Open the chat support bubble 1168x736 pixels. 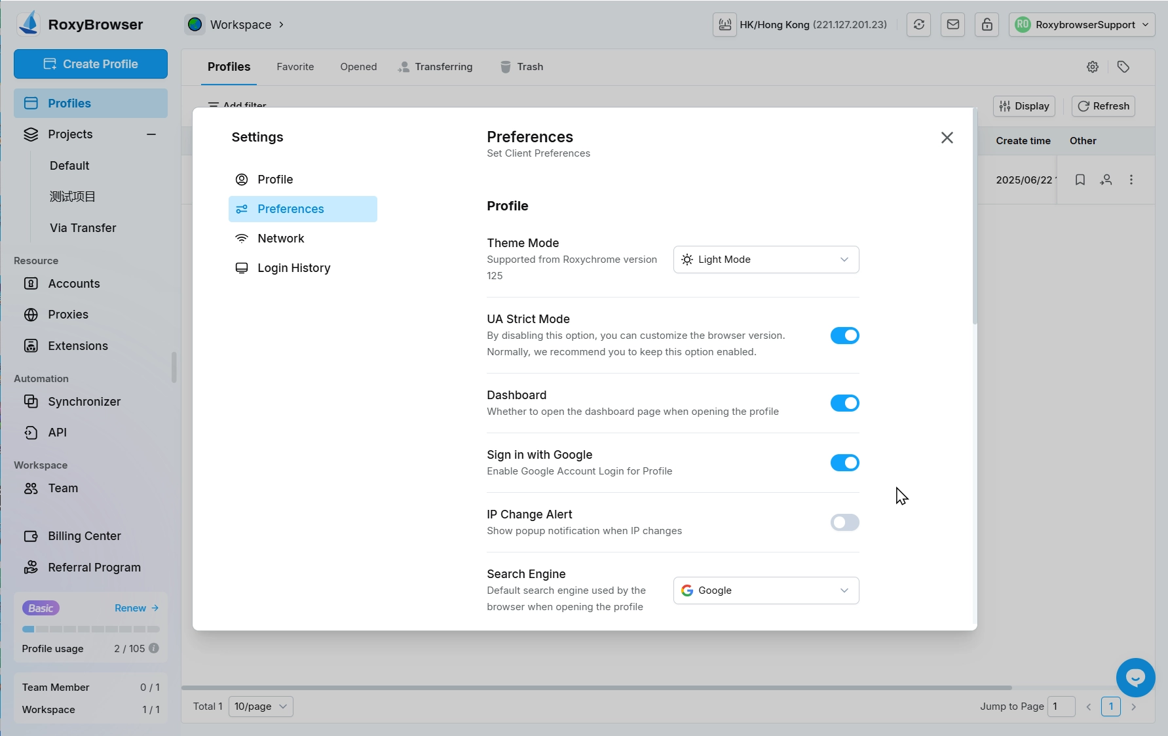click(x=1135, y=677)
